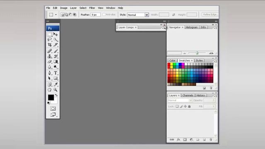Image resolution: width=265 pixels, height=149 pixels.
Task: Select the Blur tool
Action: [50, 67]
